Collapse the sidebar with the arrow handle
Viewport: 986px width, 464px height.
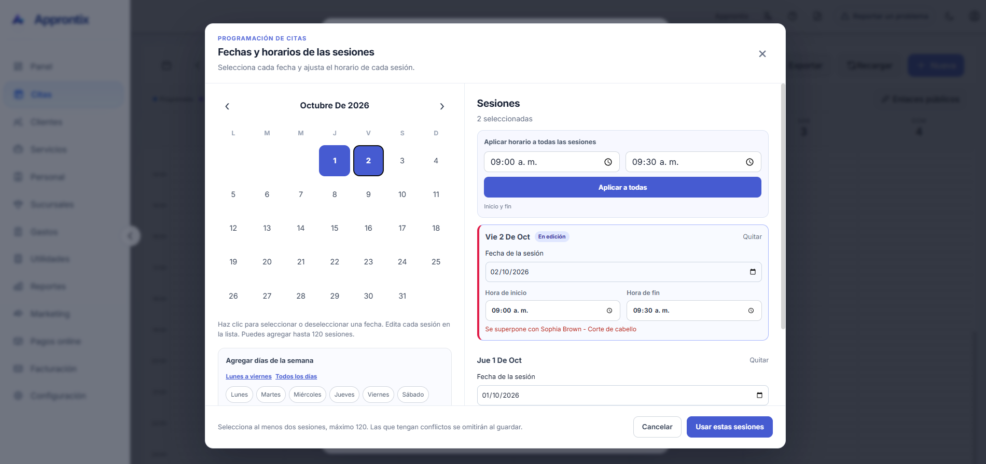(x=130, y=236)
